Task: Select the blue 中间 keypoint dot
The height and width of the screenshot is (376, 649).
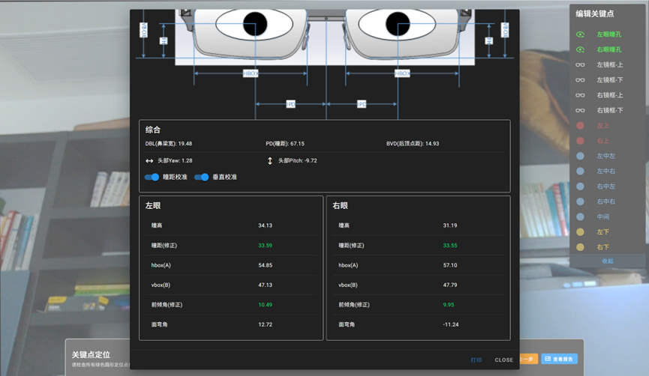Action: point(580,216)
